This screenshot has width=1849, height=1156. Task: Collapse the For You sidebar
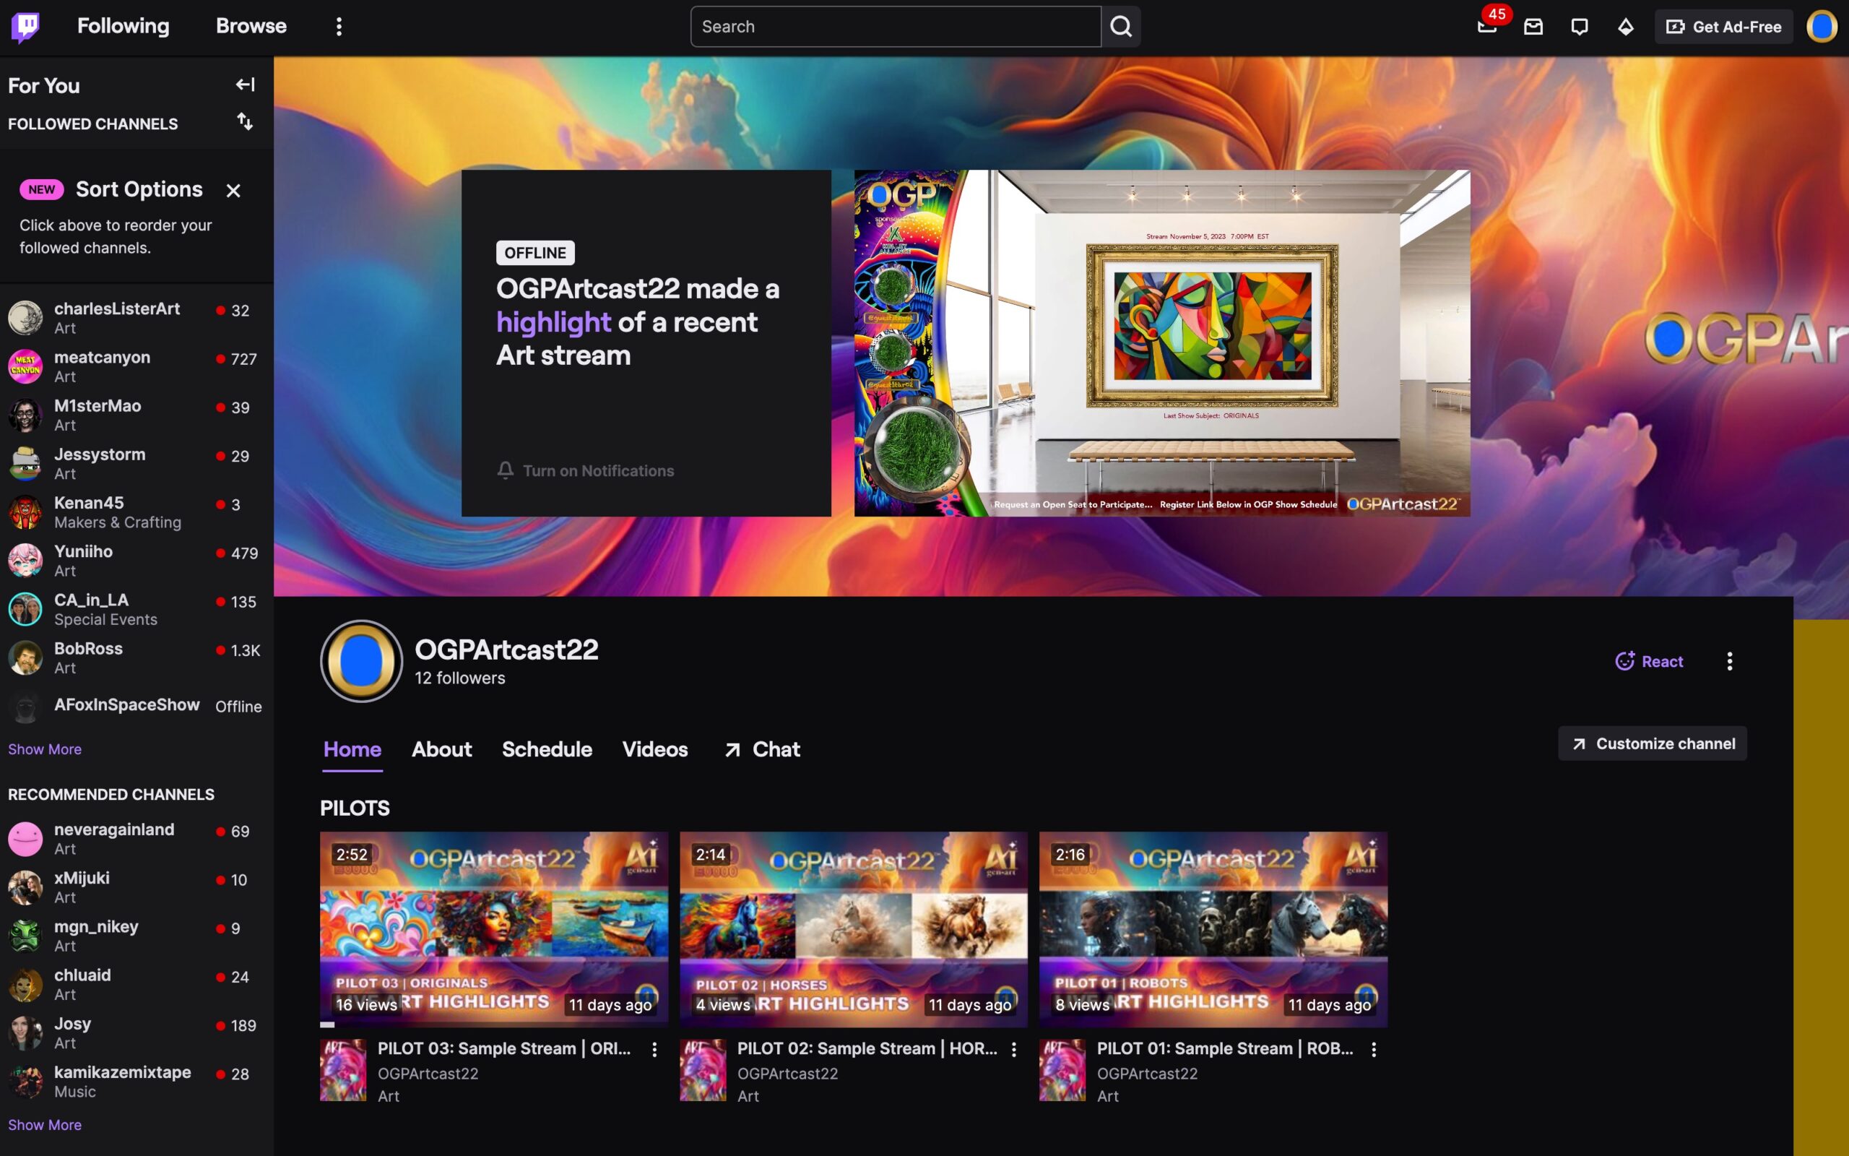[245, 85]
